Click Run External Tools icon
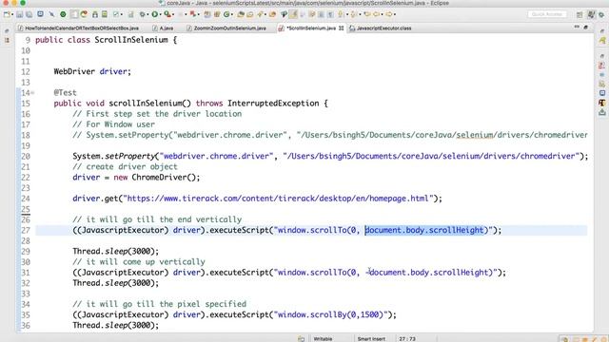 [167, 14]
